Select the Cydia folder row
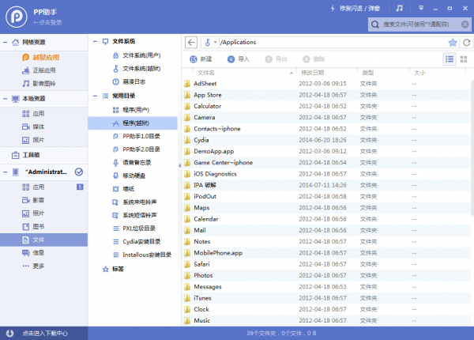474x340 pixels. [x=326, y=141]
